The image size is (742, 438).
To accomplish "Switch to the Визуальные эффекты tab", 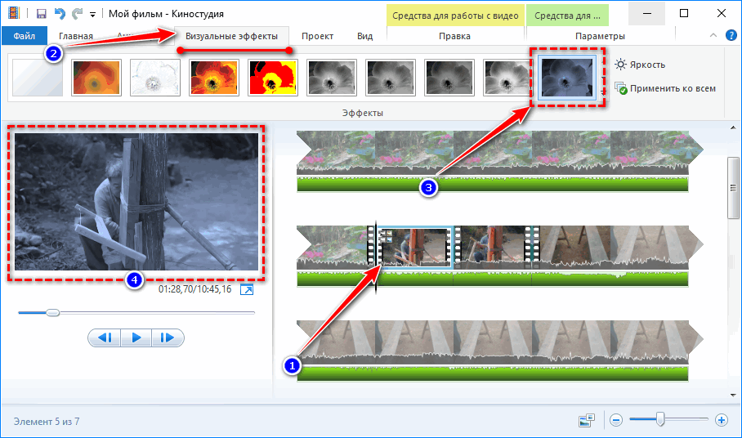I will click(x=231, y=36).
